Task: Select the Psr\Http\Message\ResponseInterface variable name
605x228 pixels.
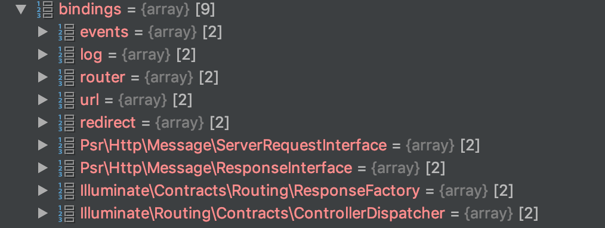Action: click(x=216, y=168)
